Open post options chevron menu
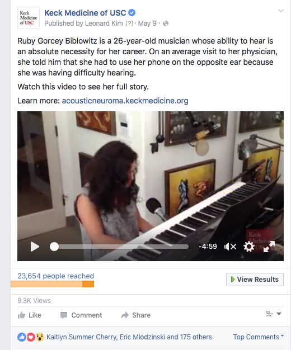This screenshot has width=291, height=350. (x=281, y=11)
